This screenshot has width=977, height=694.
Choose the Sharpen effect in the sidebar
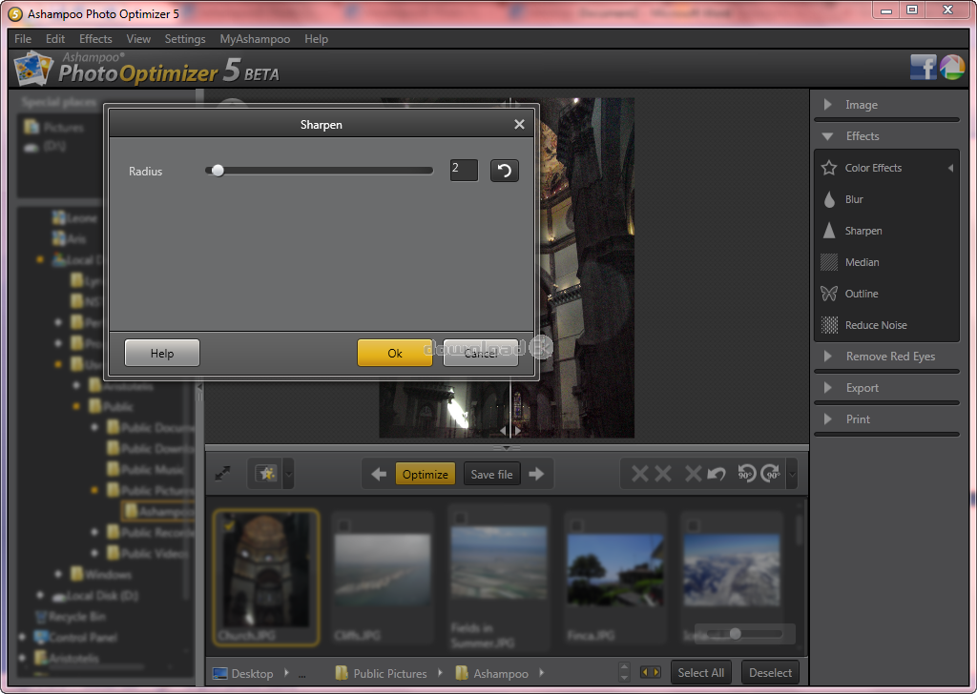coord(863,231)
